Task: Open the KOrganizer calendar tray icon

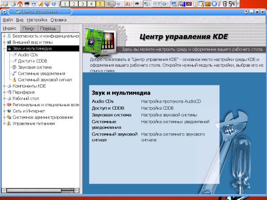Action: point(202,4)
